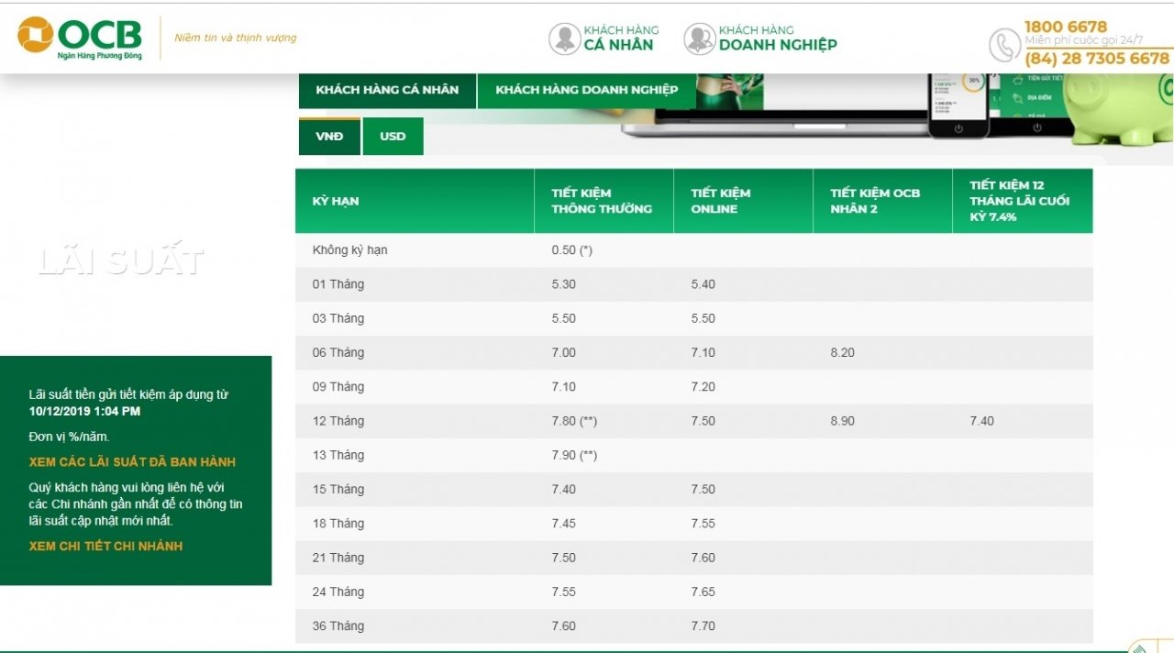Click the Niềm tin và thịnh vượng slogan

click(x=236, y=38)
